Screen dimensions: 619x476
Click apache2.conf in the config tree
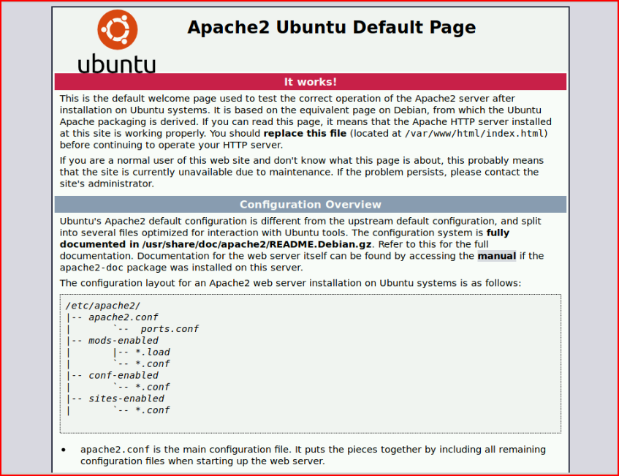(x=124, y=317)
